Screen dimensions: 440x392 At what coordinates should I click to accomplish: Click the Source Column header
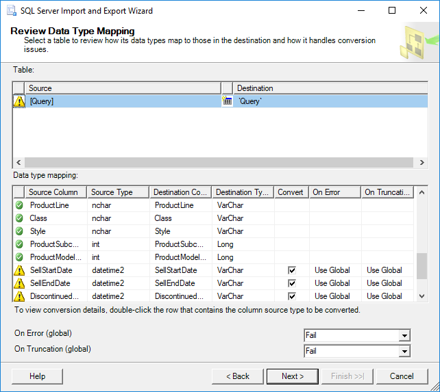[56, 192]
